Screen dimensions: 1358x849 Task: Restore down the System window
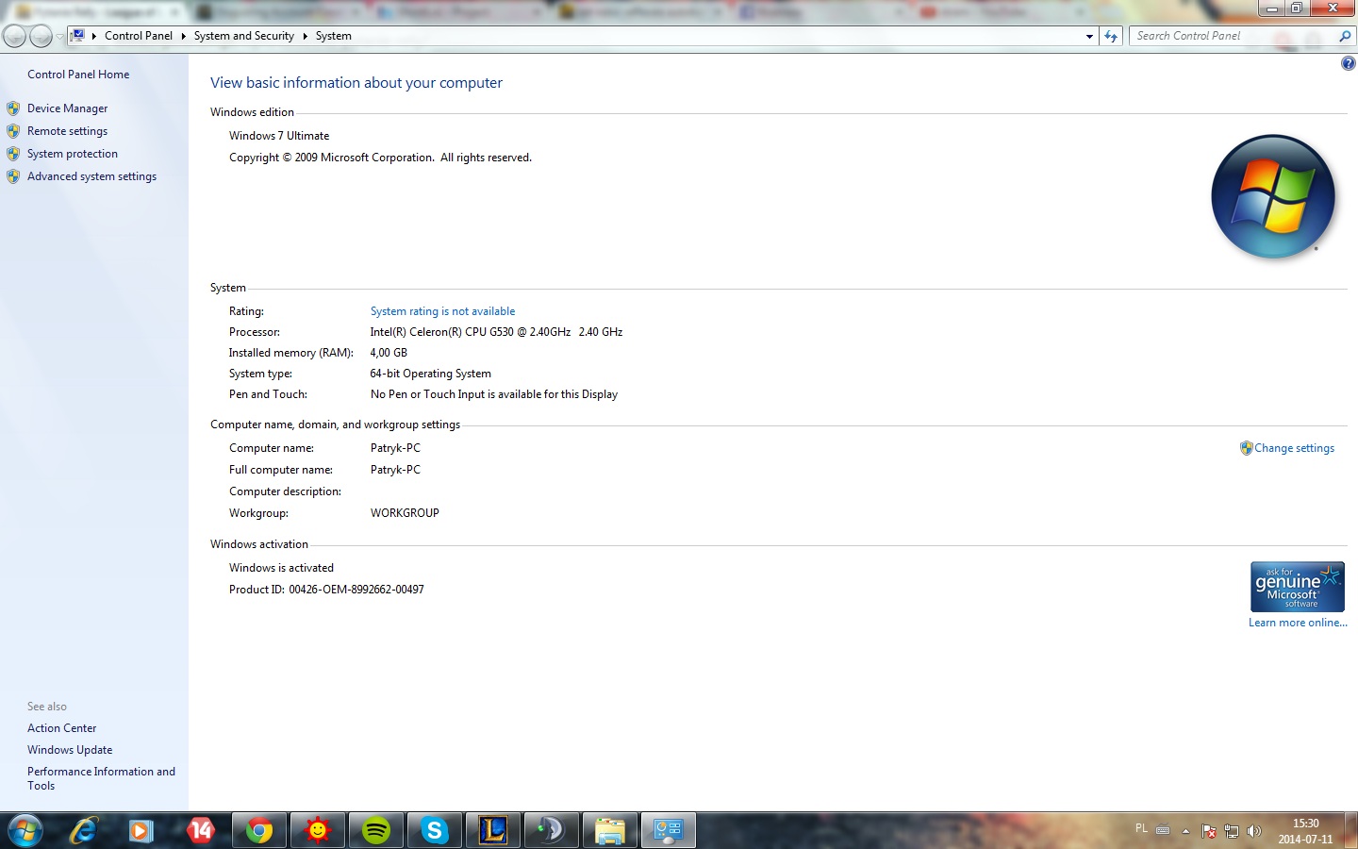point(1297,8)
